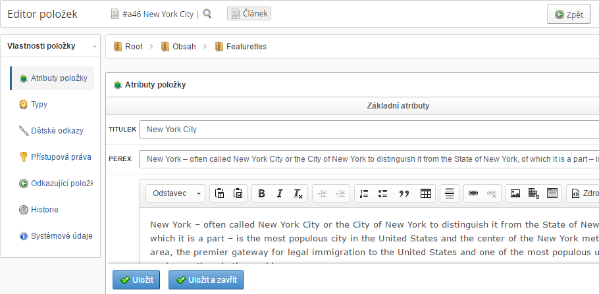Insert a table using the table icon
Viewport: 599px width, 294px height.
click(x=426, y=193)
